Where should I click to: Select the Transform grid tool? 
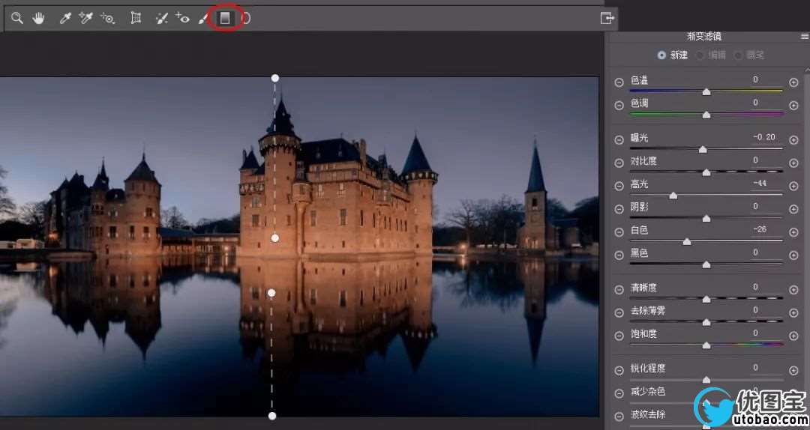pyautogui.click(x=136, y=19)
